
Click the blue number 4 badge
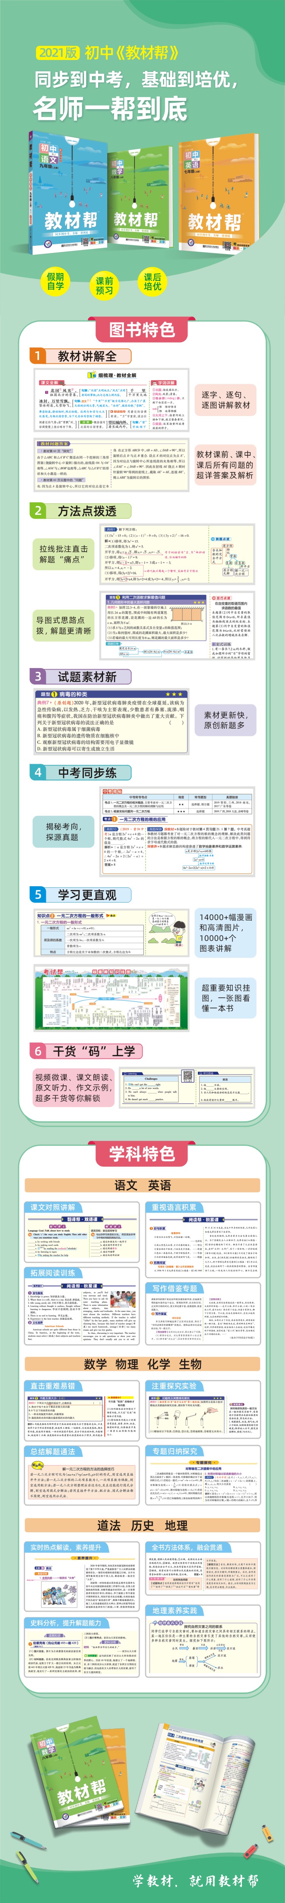point(37,772)
